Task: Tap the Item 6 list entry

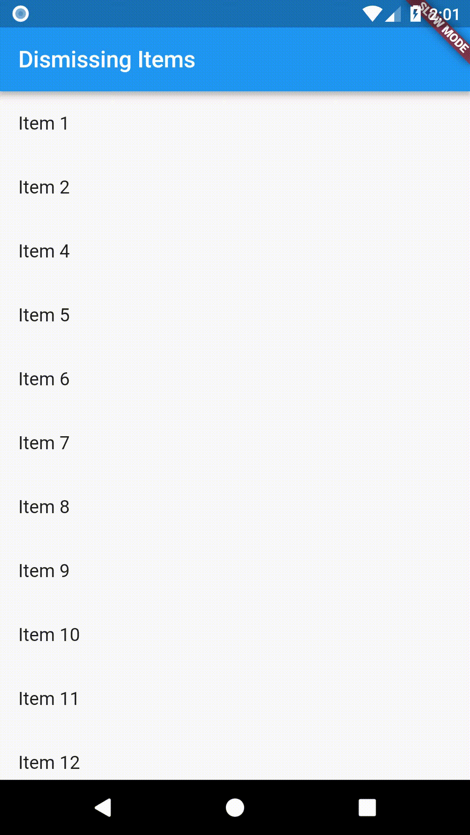Action: point(44,379)
